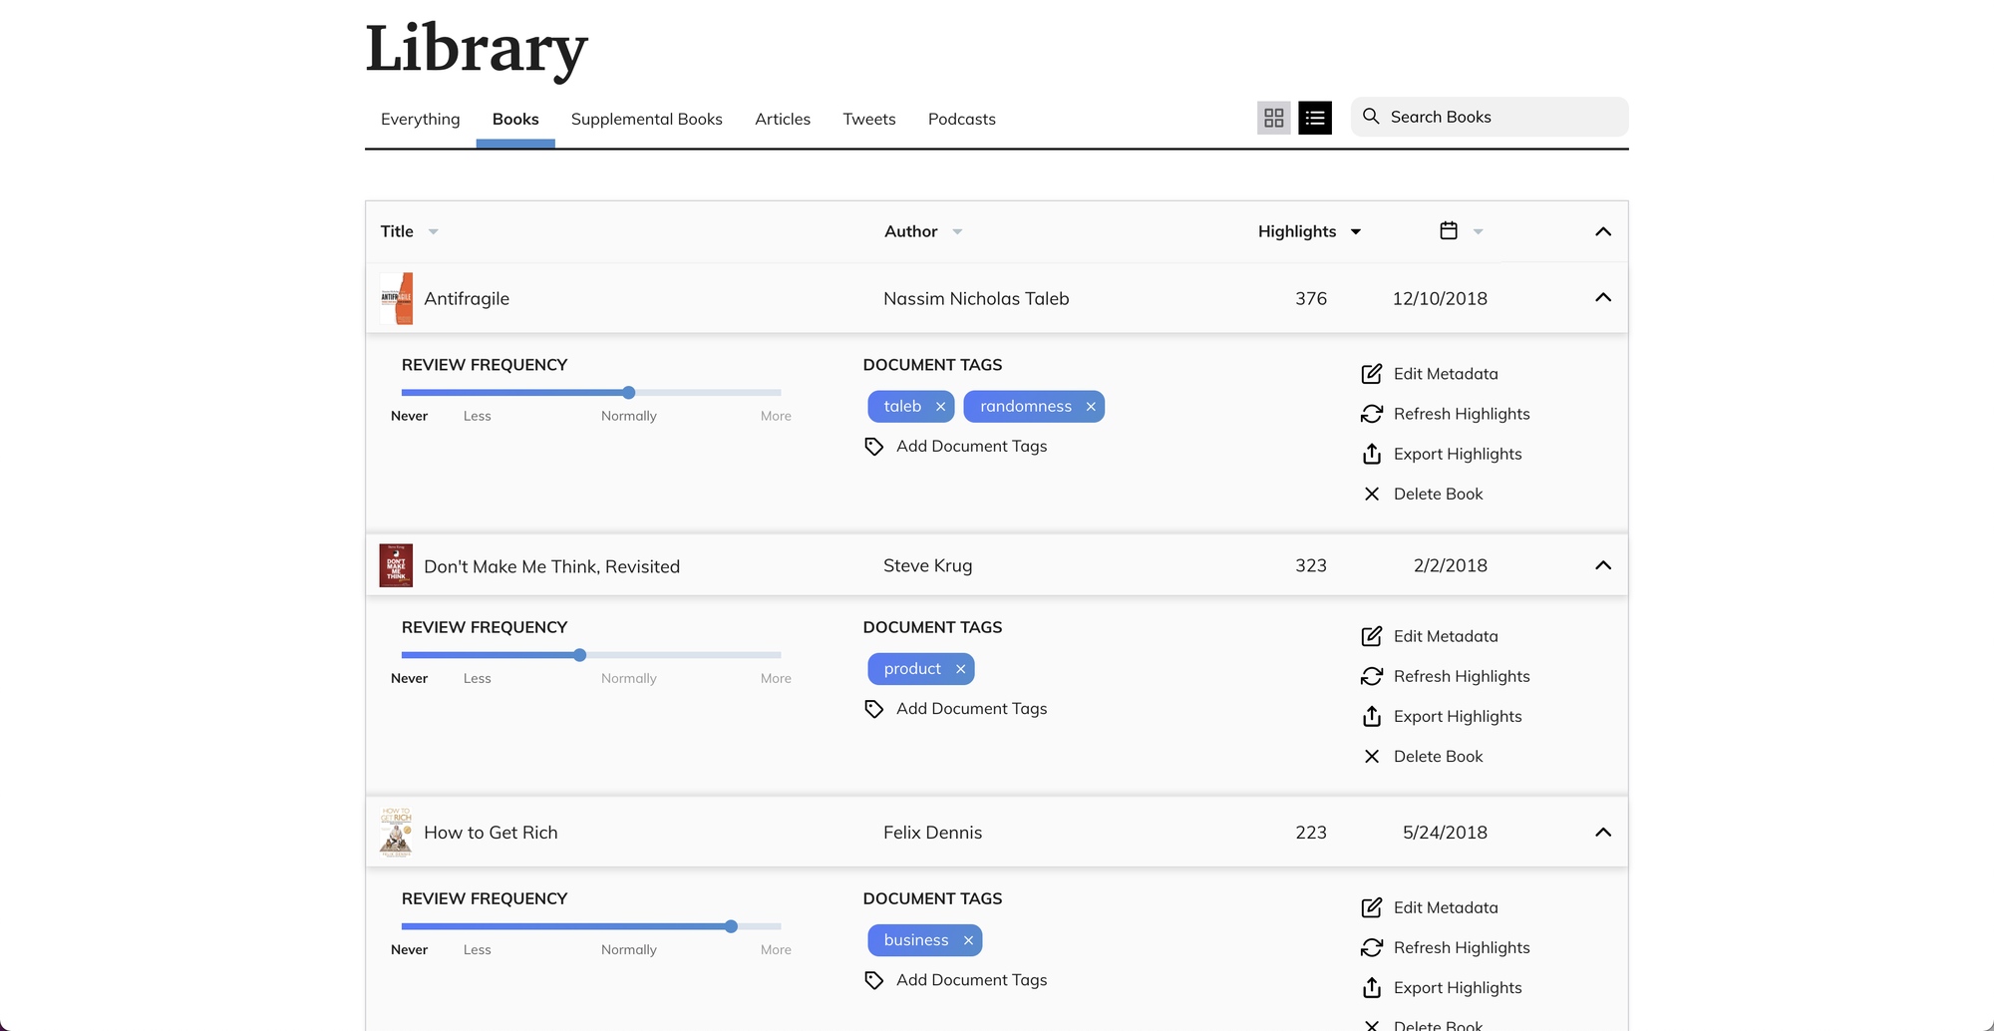Screen dimensions: 1994x1031
Task: Click date 2/2/2018
Action: (x=1451, y=565)
